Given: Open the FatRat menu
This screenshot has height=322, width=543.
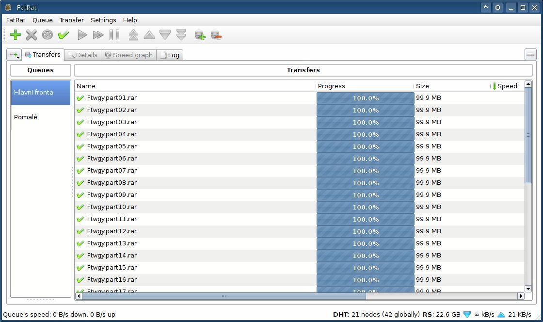Looking at the screenshot, I should [x=16, y=20].
